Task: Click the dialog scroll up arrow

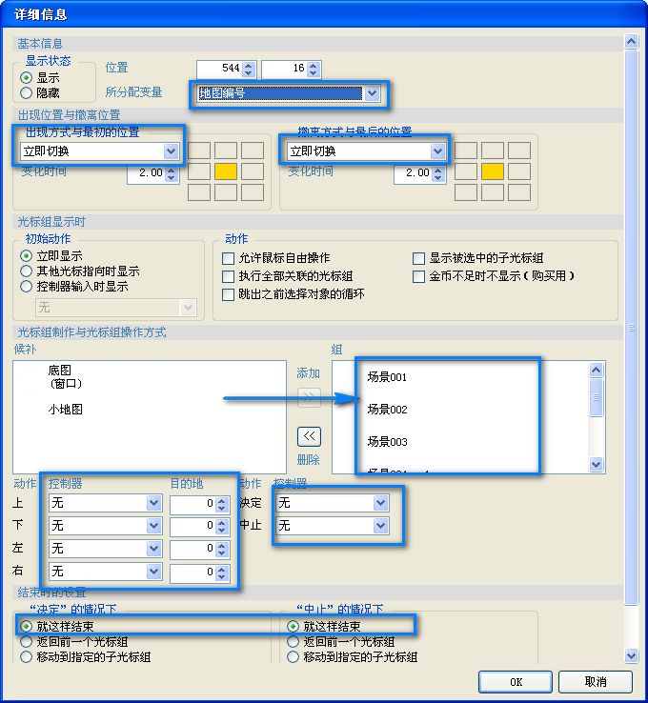Action: point(632,42)
